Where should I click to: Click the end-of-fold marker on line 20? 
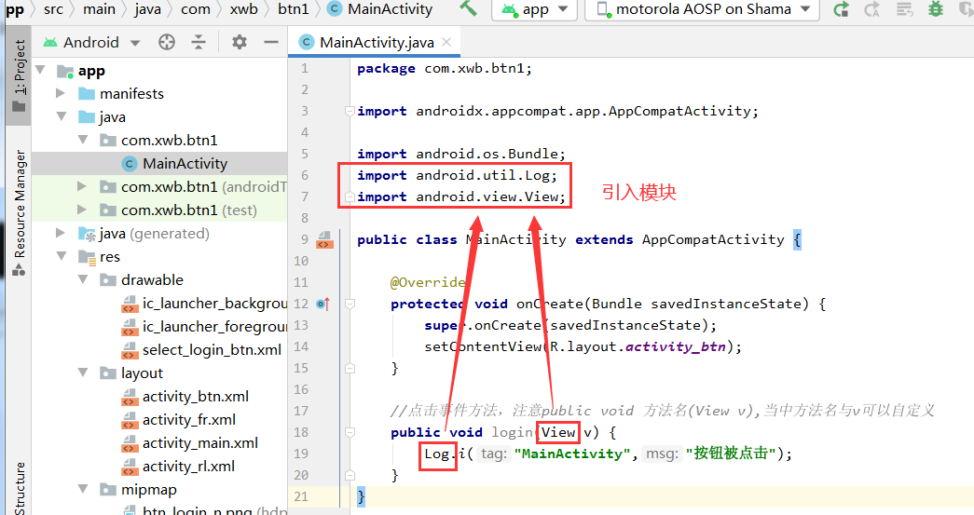[350, 475]
